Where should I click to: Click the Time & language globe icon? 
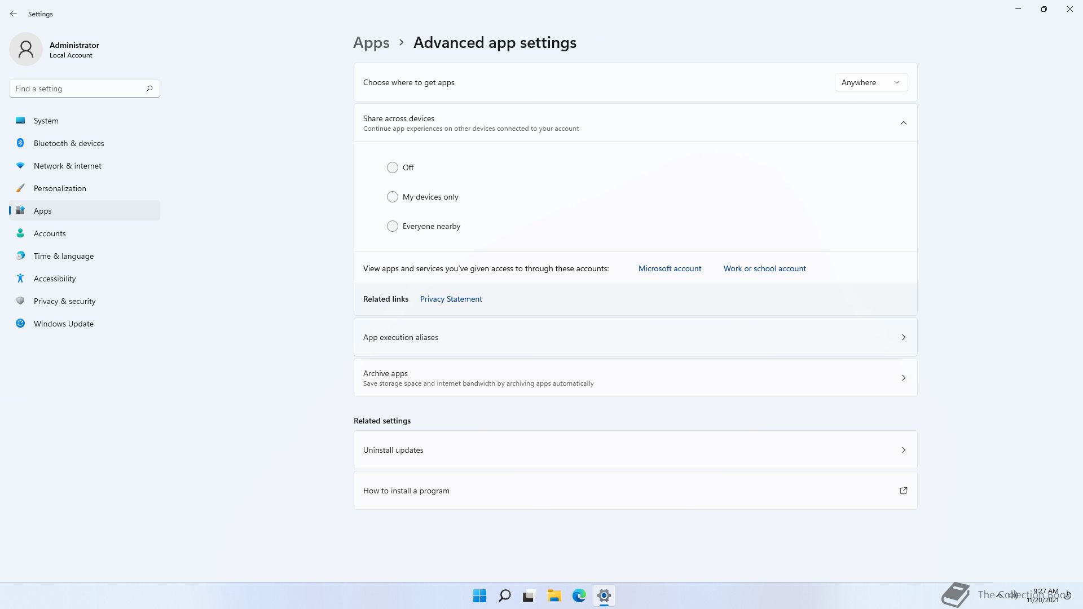(x=20, y=255)
